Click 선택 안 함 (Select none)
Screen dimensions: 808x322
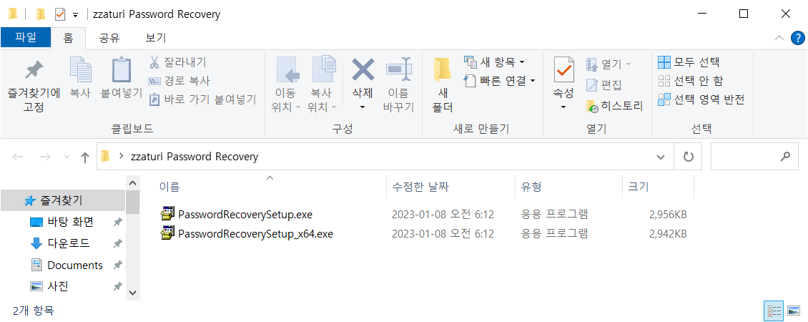coord(691,81)
